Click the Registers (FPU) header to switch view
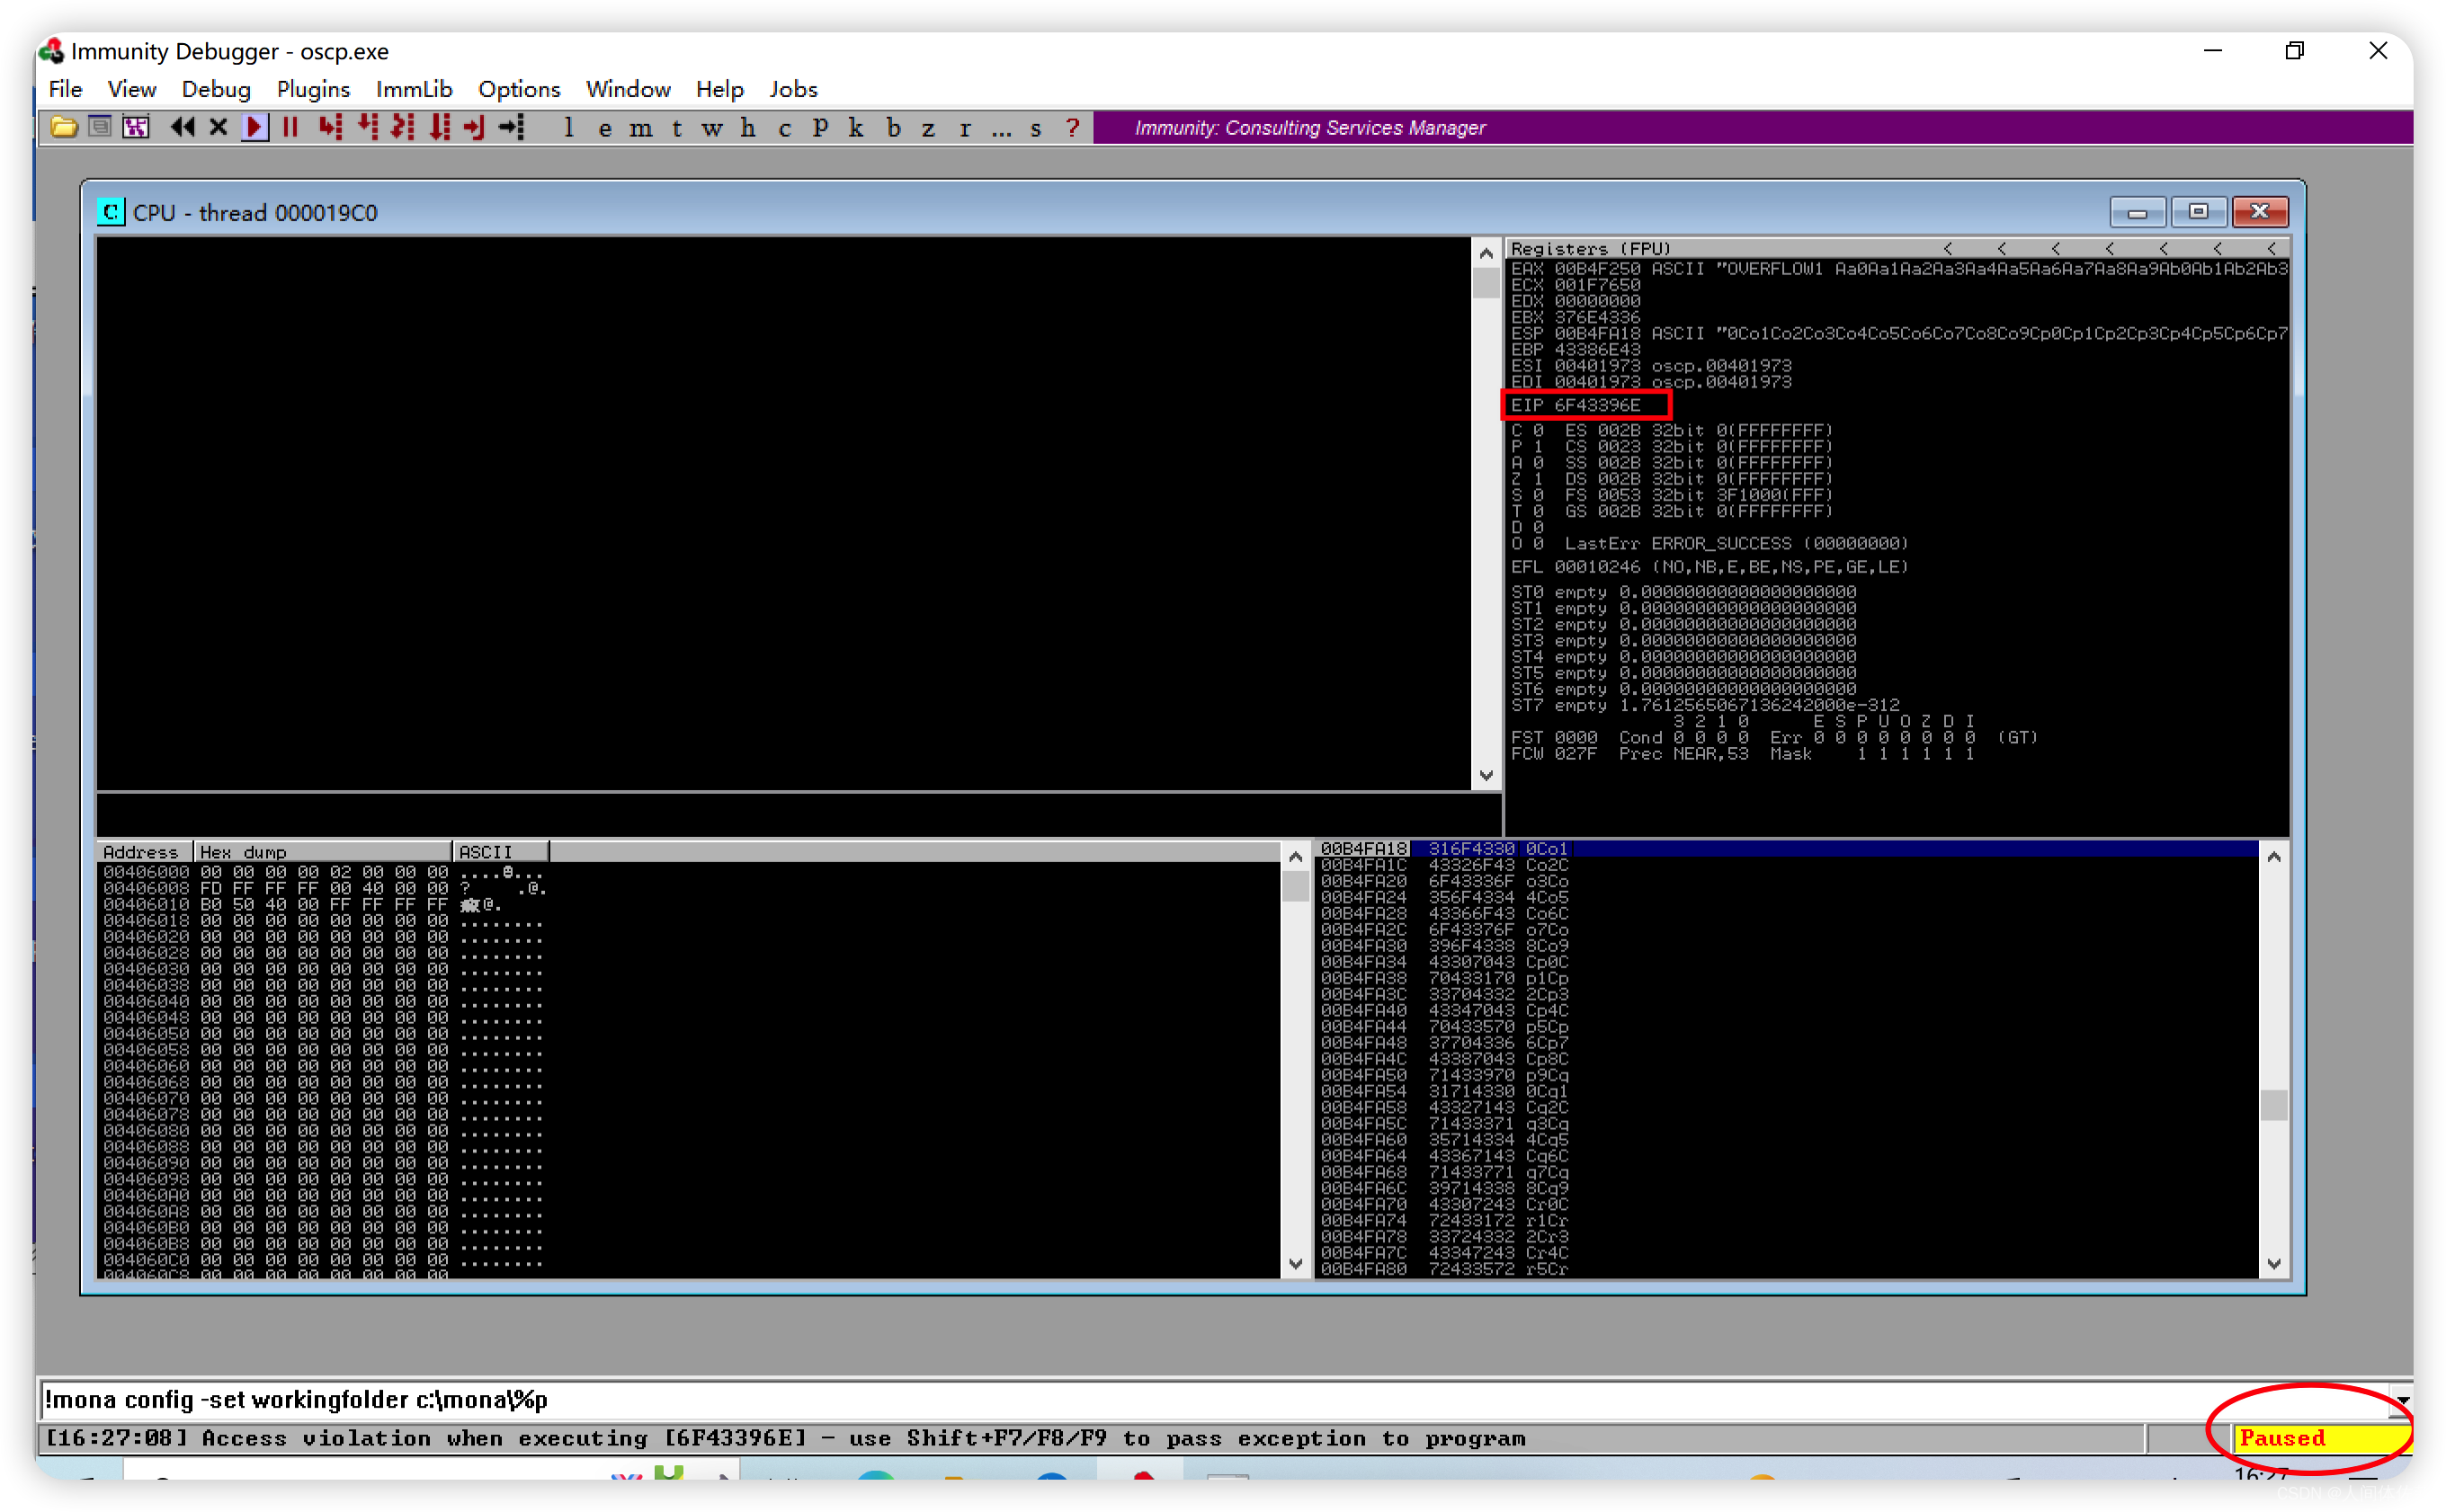The width and height of the screenshot is (2446, 1512). [x=1591, y=248]
